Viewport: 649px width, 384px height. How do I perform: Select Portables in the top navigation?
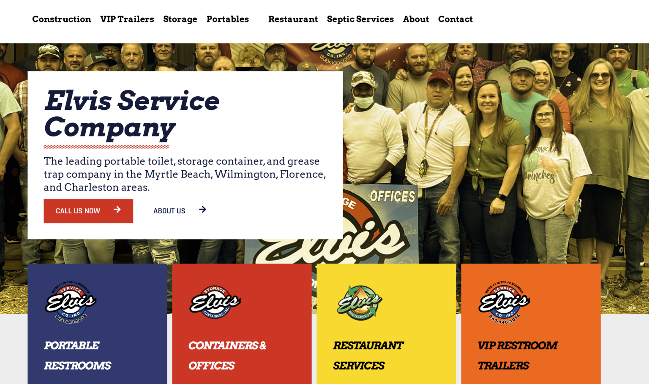[x=228, y=19]
